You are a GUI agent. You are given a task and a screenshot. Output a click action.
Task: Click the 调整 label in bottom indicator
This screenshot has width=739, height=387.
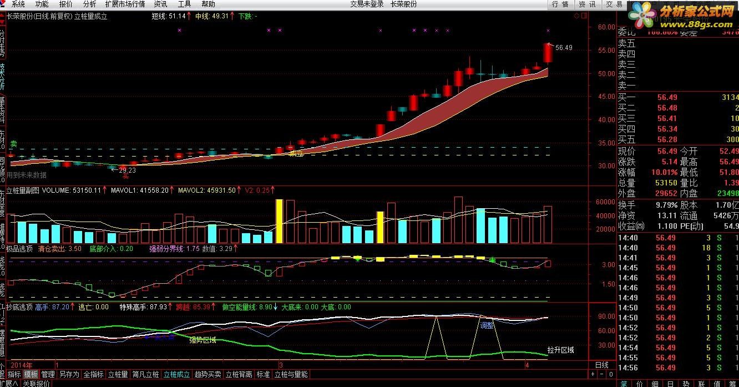coord(487,326)
